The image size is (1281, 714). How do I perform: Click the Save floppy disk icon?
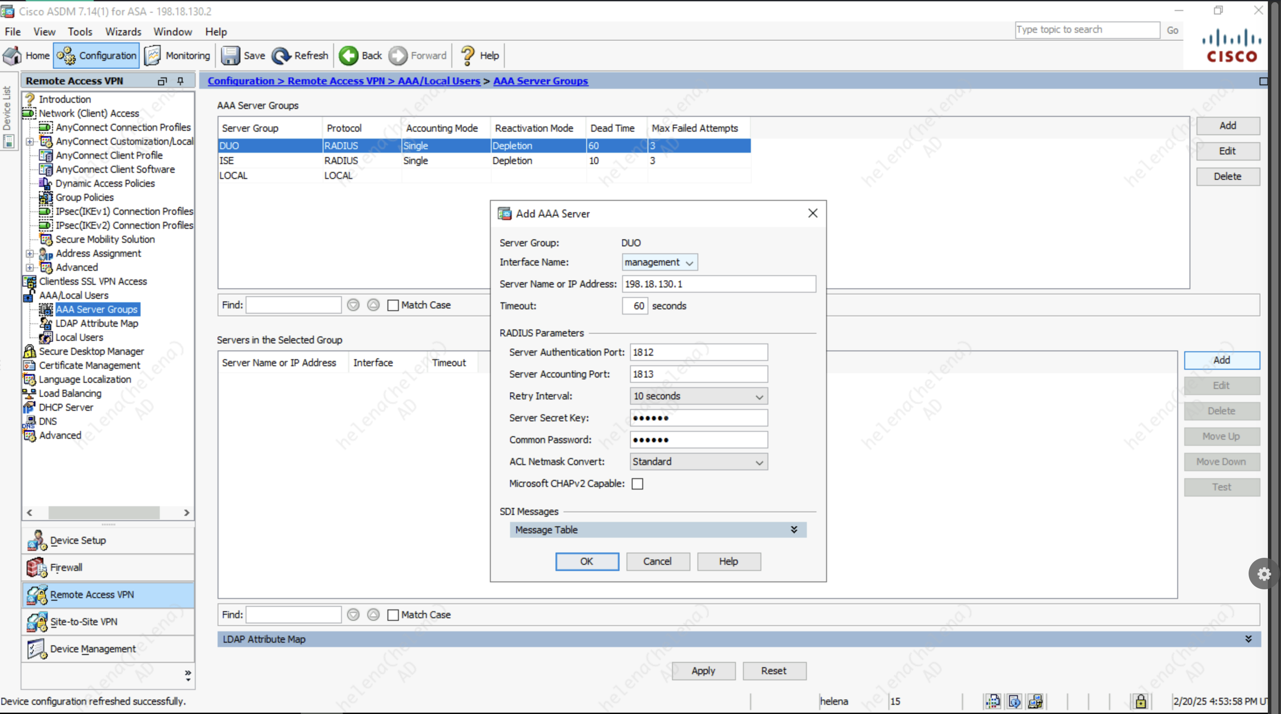coord(230,56)
